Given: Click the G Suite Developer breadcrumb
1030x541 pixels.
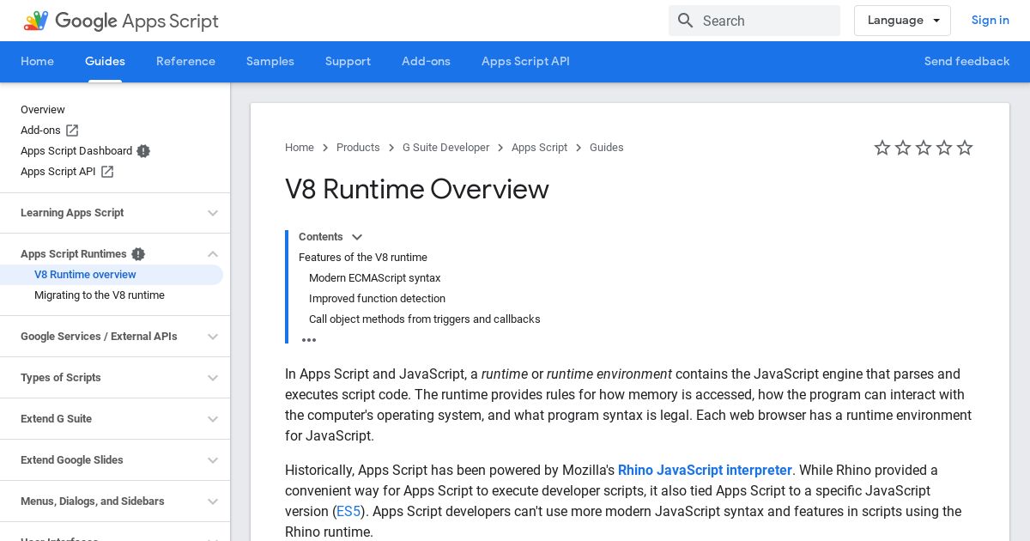Looking at the screenshot, I should pyautogui.click(x=445, y=148).
